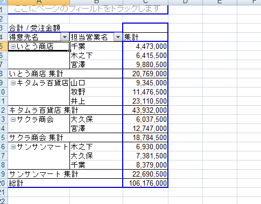The height and width of the screenshot is (204, 261).
Task: Collapse the サクラ商会 group
Action: coord(13,119)
